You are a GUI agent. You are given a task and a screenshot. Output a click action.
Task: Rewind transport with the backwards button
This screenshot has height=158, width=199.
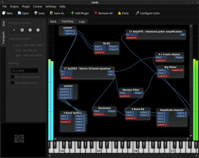tap(30, 30)
